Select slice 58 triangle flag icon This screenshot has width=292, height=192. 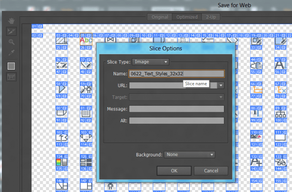pyautogui.click(x=62, y=90)
